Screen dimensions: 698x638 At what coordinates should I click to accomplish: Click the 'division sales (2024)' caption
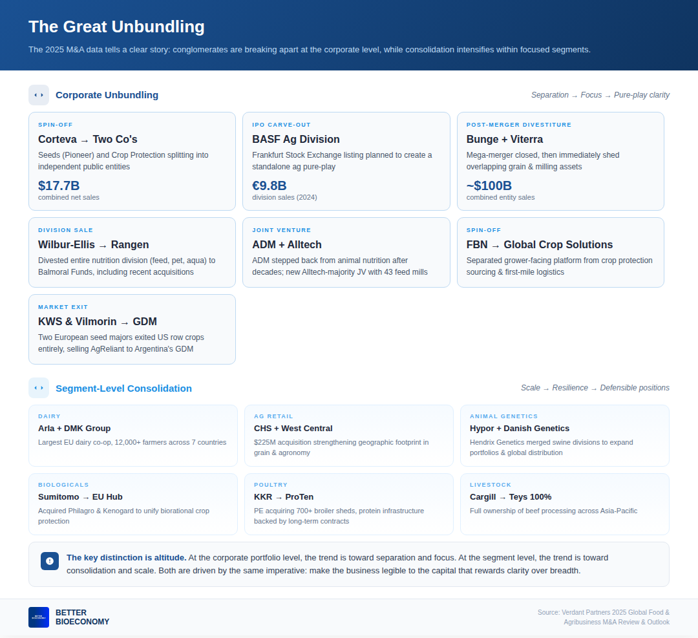point(284,197)
